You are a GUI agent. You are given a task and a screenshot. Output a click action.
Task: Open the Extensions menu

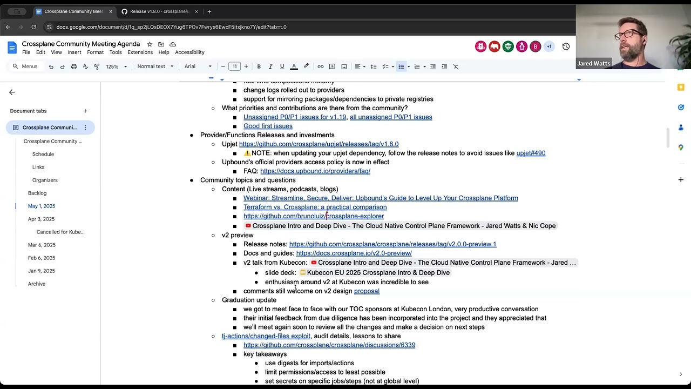coord(140,52)
